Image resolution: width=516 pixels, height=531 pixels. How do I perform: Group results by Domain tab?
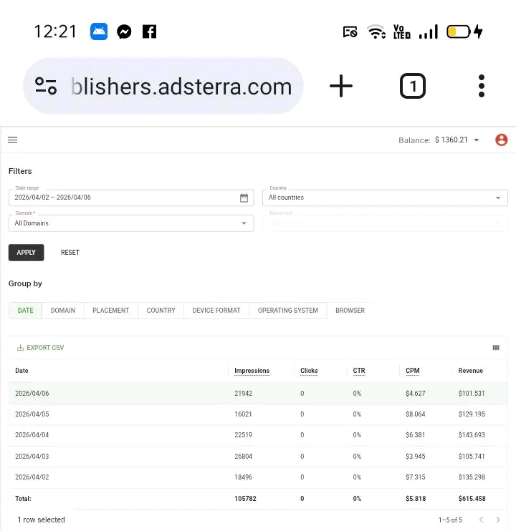(x=63, y=311)
